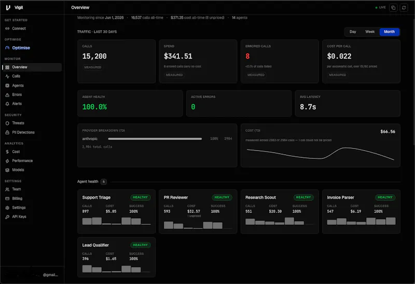Click the Cost (7D) line chart
This screenshot has height=284, width=415.
[320, 154]
